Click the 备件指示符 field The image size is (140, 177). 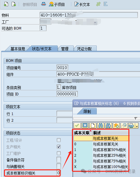(59, 160)
